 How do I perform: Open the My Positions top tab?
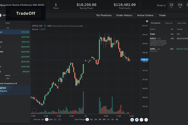pyautogui.click(x=104, y=15)
